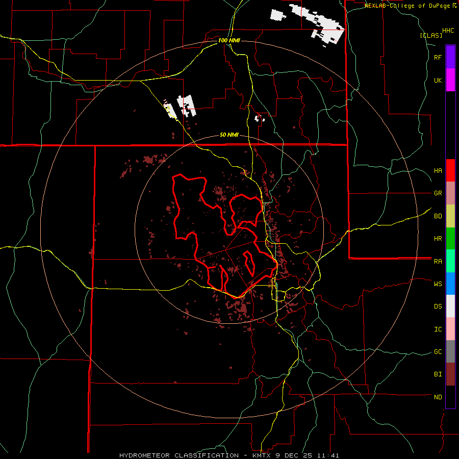Click the HA red legend swatch

click(x=450, y=170)
